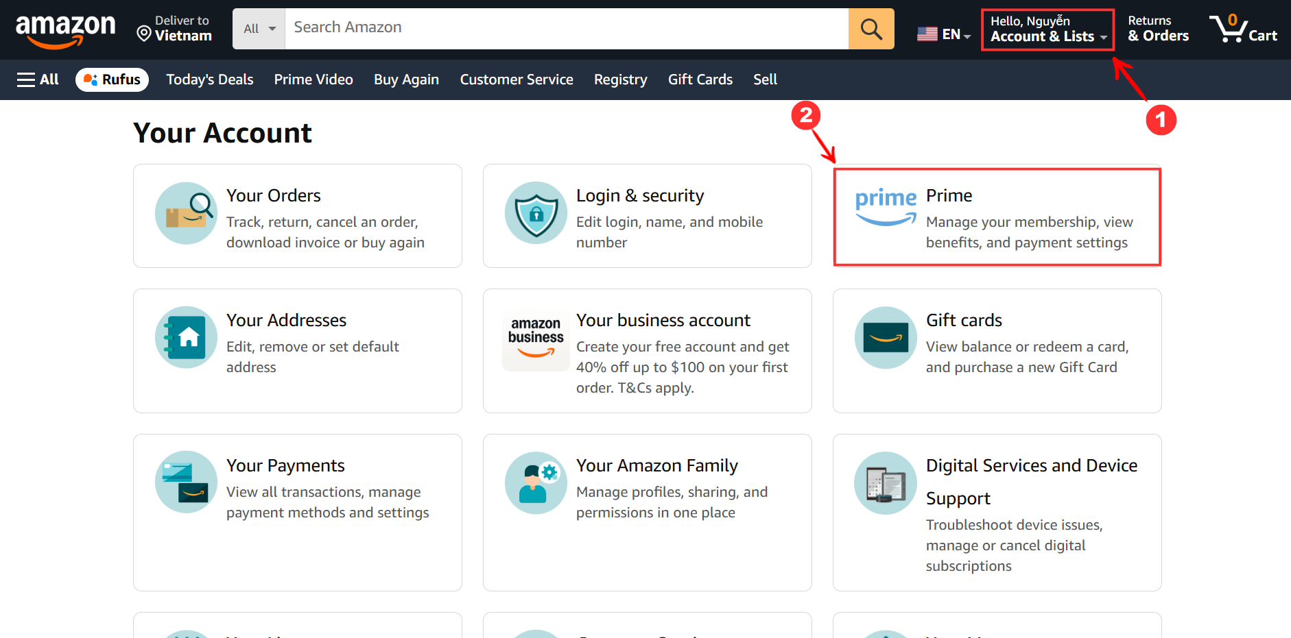The image size is (1291, 638).
Task: Open the EN language selector
Action: pyautogui.click(x=944, y=34)
